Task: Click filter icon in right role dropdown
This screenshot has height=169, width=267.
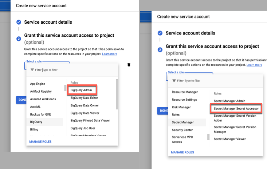Action: click(174, 81)
